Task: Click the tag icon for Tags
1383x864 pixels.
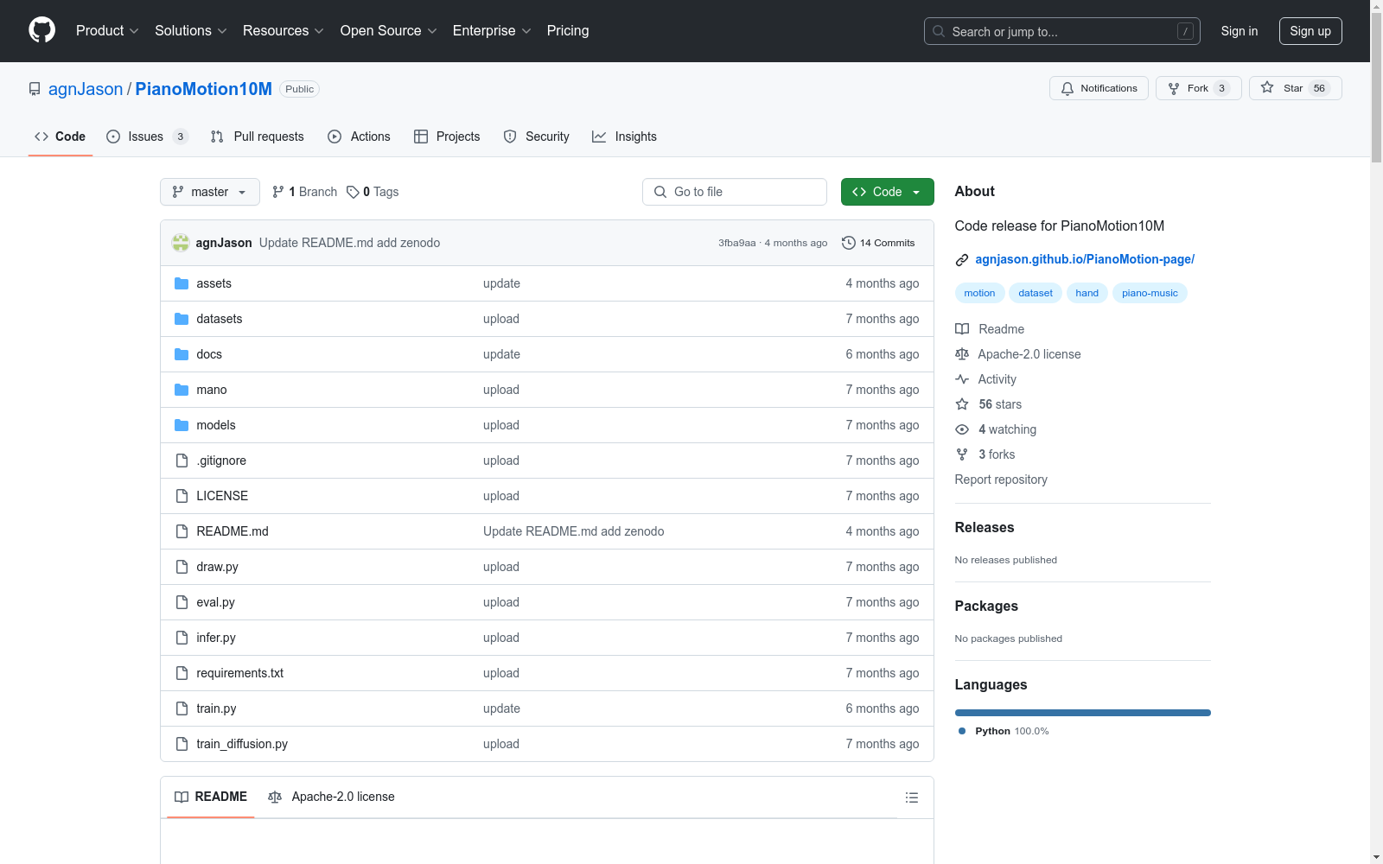Action: coord(353,192)
